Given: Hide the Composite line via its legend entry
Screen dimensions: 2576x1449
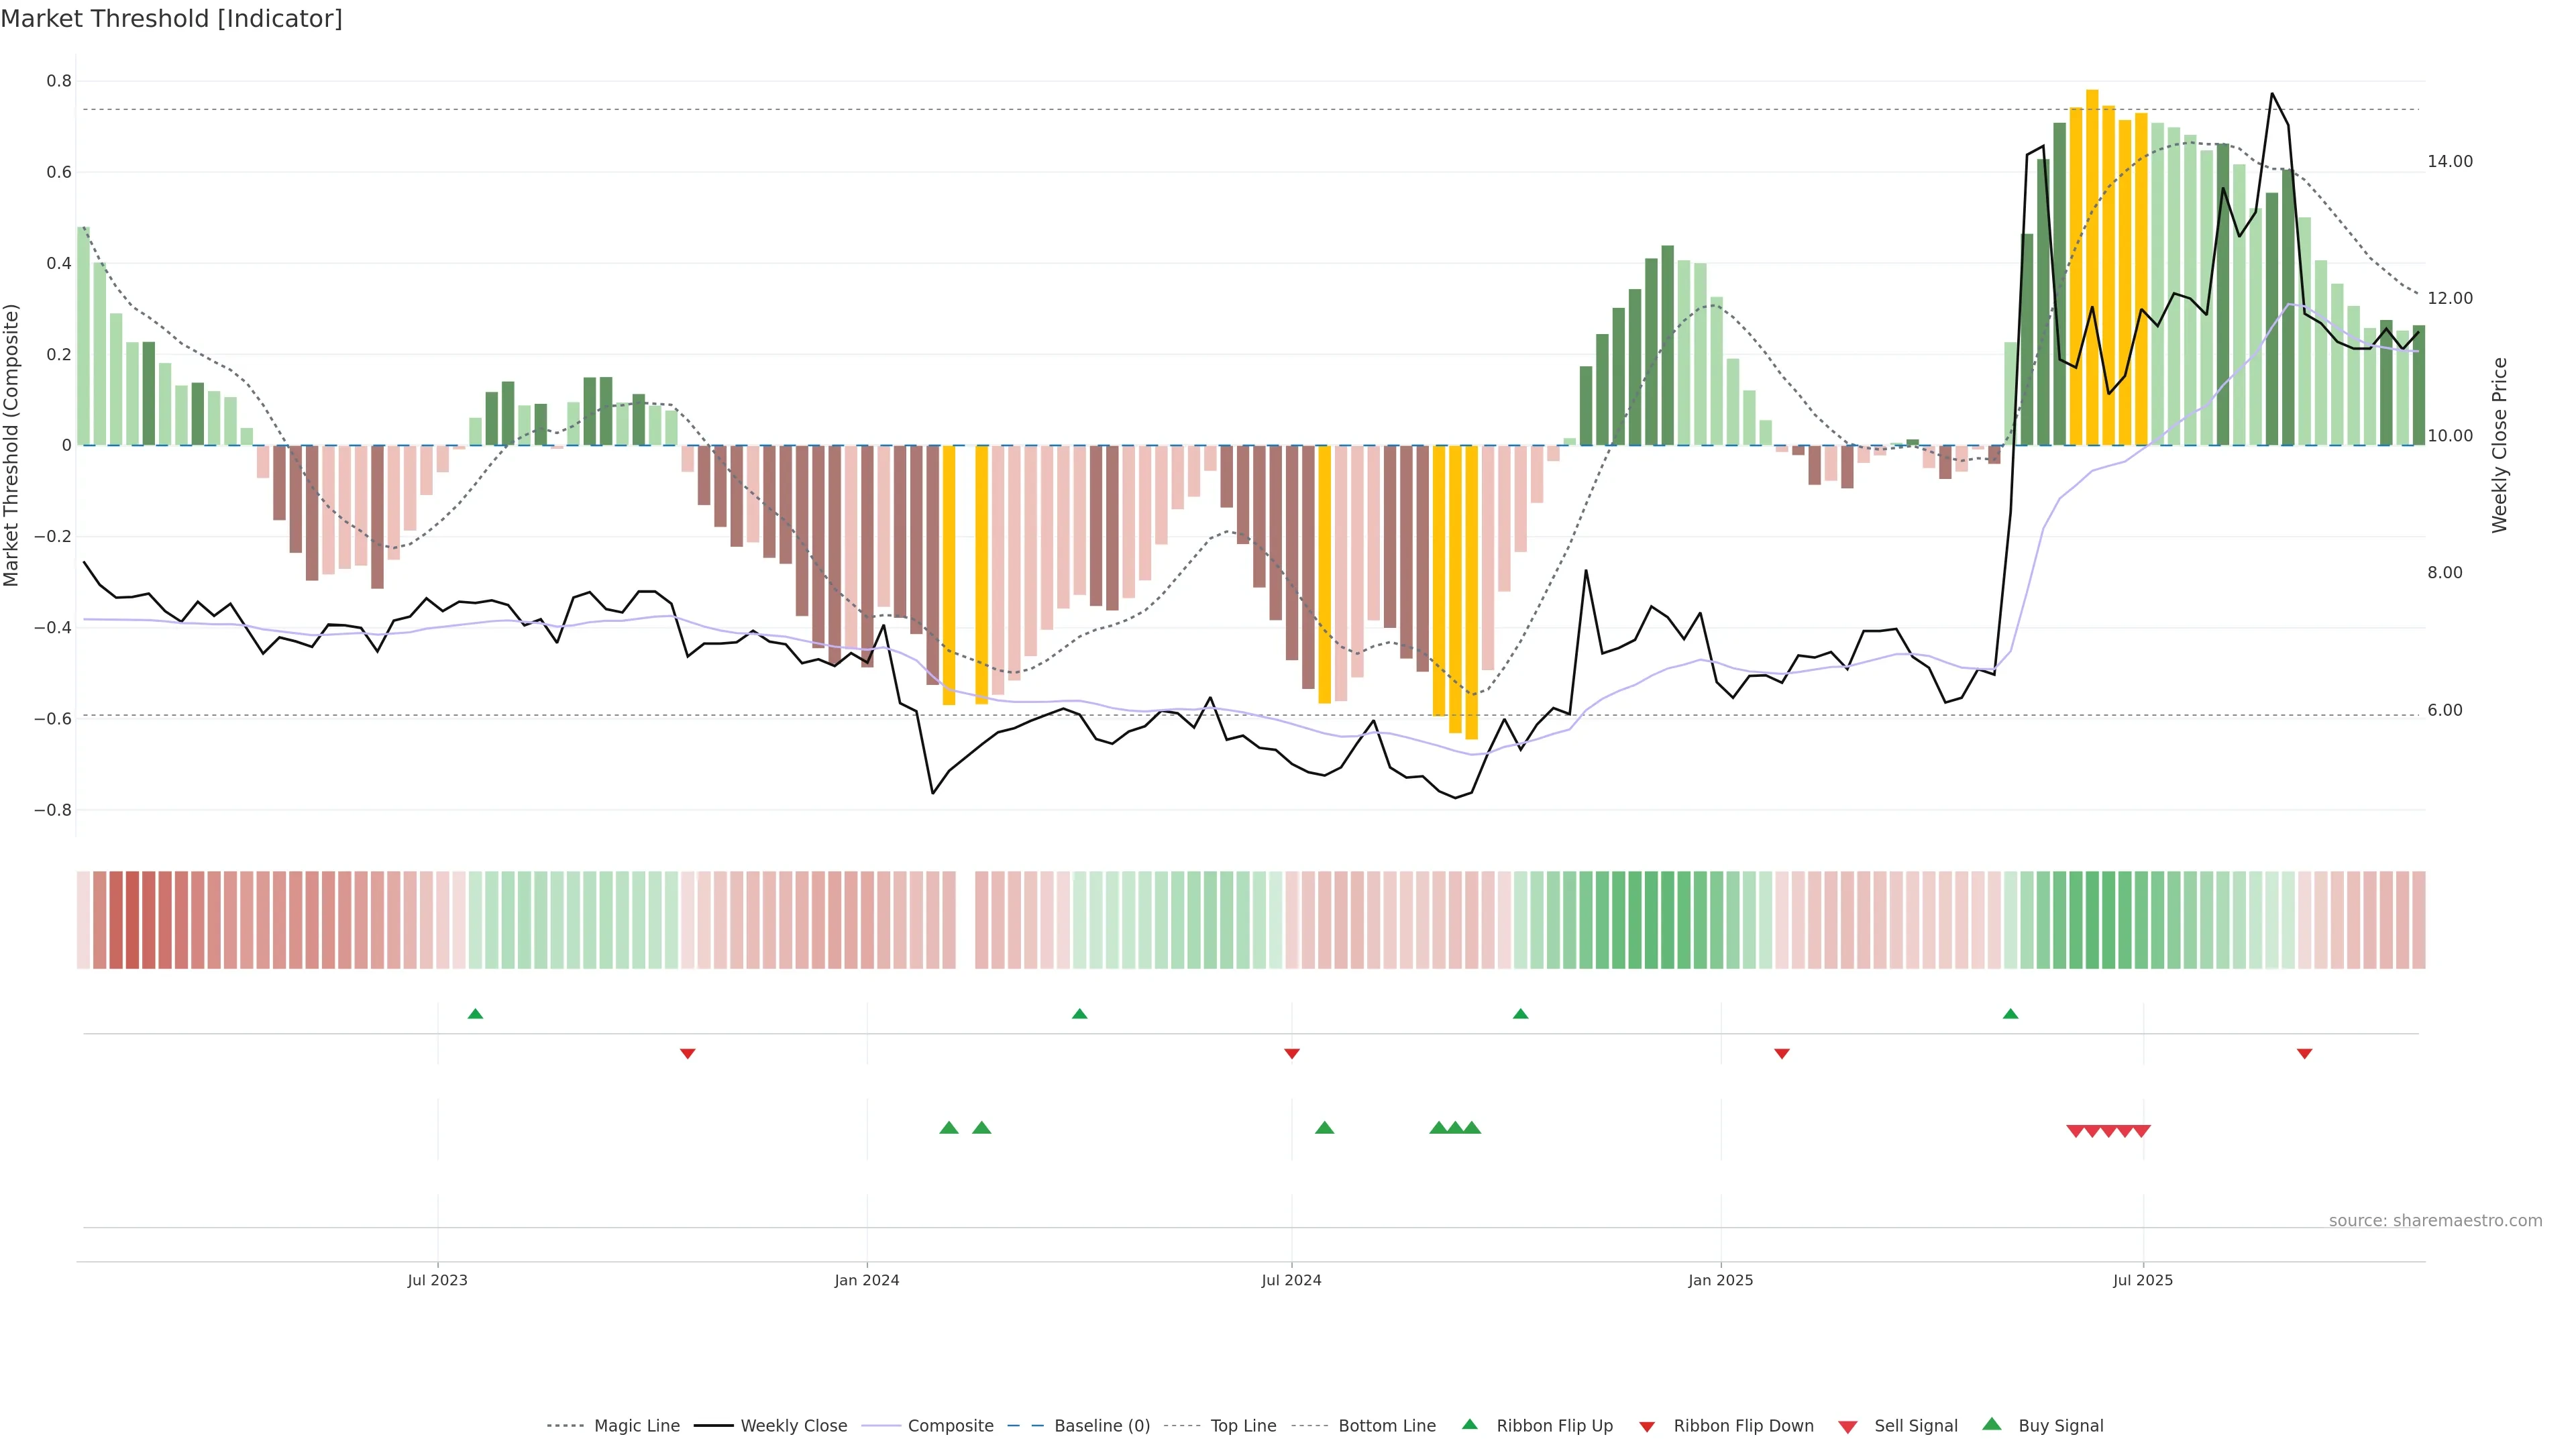Looking at the screenshot, I should [x=950, y=1426].
